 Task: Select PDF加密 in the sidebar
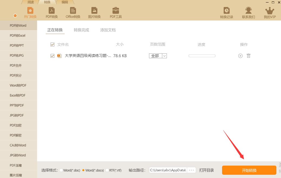click(18, 125)
